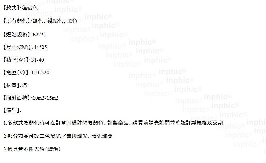Click the 110-220 voltage value

coord(40,73)
